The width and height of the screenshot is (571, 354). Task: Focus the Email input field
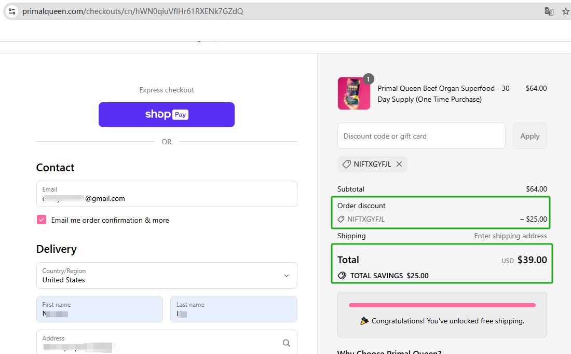coord(167,194)
